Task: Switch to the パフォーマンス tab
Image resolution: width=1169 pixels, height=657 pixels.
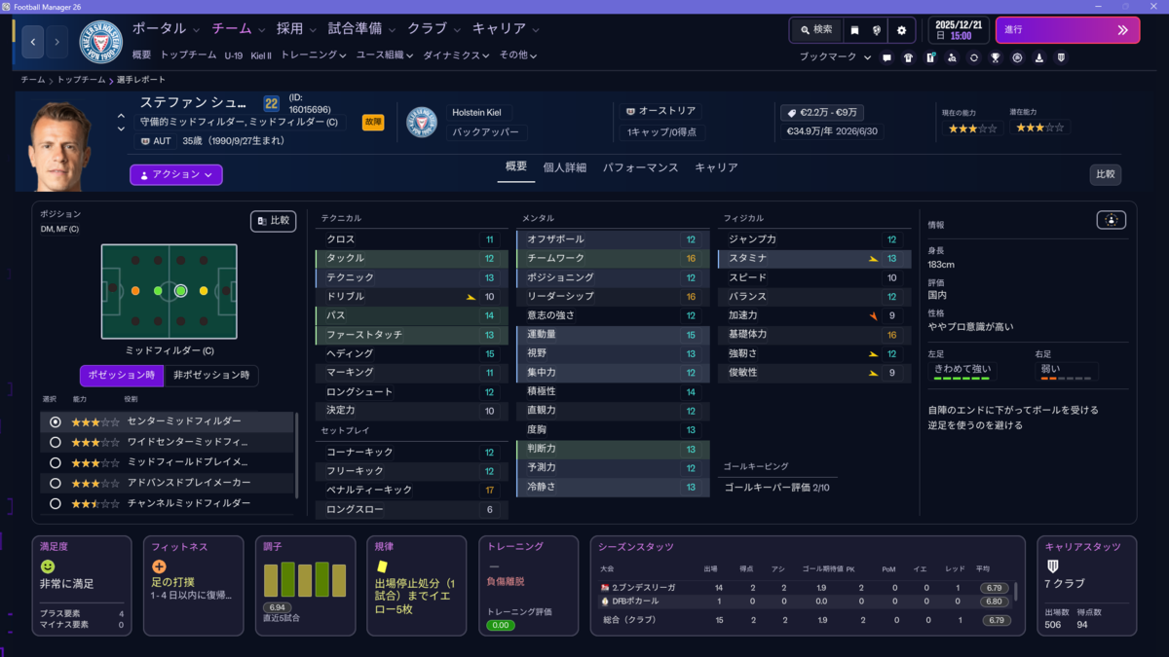Action: click(x=640, y=167)
